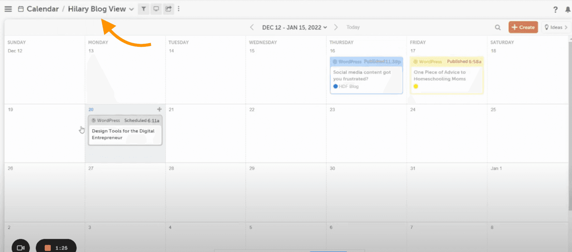Click the Calendar breadcrumb link
Screen dimensions: 572x252
click(43, 9)
